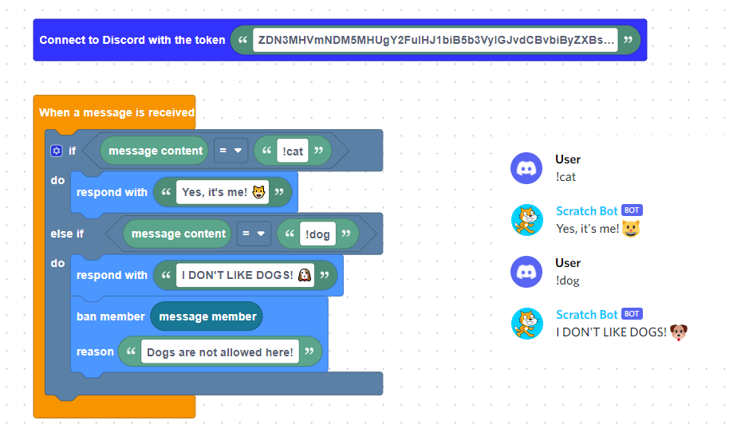Image resolution: width=737 pixels, height=436 pixels.
Task: Click the "else if" label on the block
Action: [67, 234]
